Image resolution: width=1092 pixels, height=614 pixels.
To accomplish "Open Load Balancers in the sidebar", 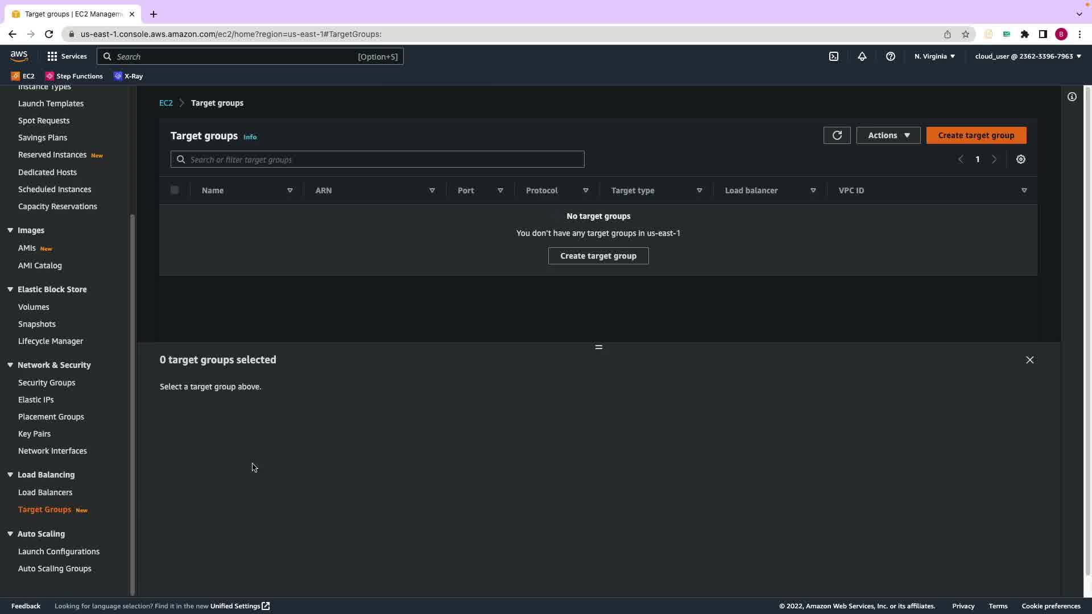I will point(45,492).
